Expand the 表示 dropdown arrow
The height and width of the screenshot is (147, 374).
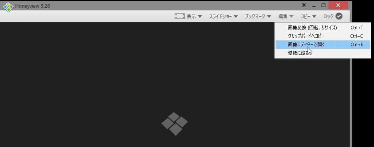click(x=200, y=16)
